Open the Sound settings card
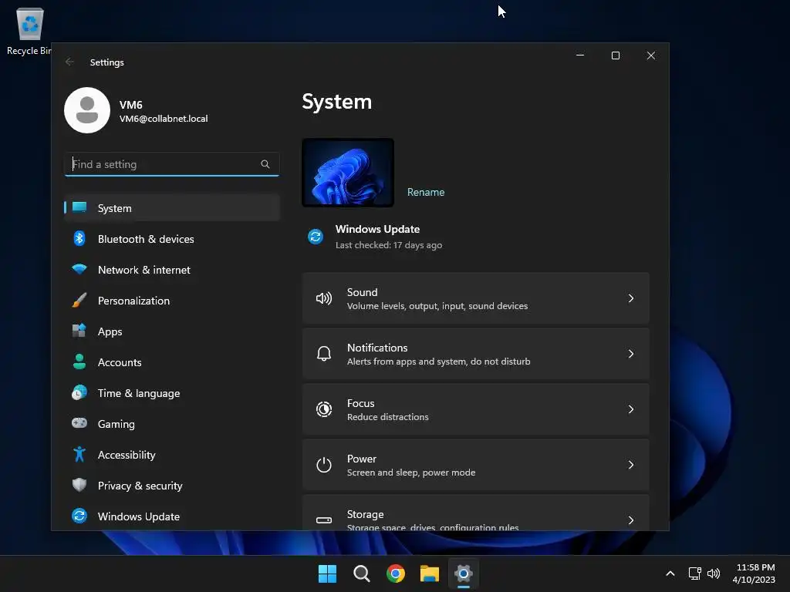790x592 pixels. pyautogui.click(x=475, y=298)
